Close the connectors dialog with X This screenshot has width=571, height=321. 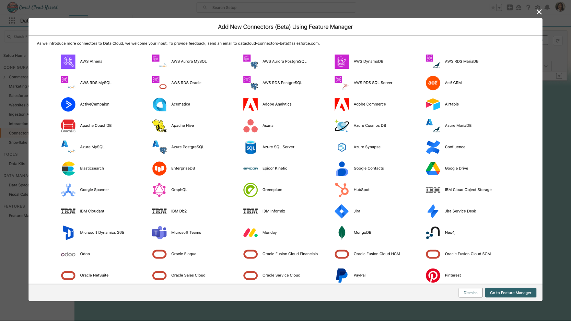(539, 12)
